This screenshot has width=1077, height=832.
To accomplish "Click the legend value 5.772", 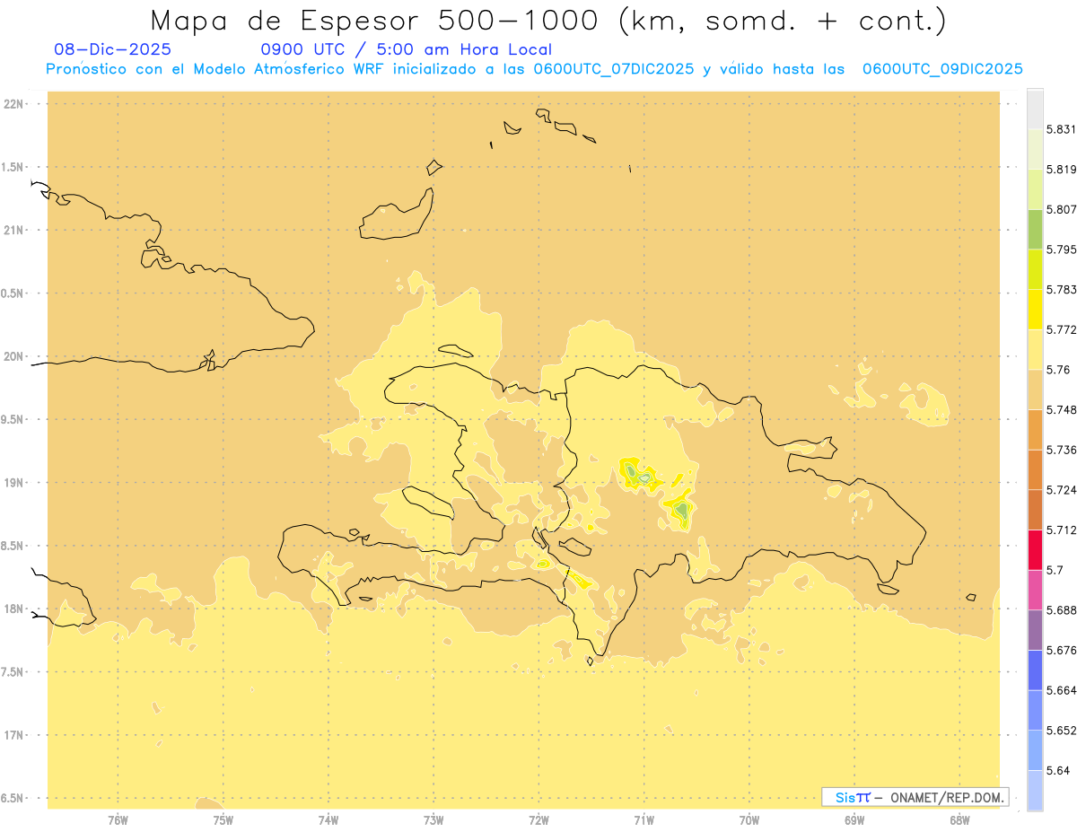I will pyautogui.click(x=1062, y=329).
